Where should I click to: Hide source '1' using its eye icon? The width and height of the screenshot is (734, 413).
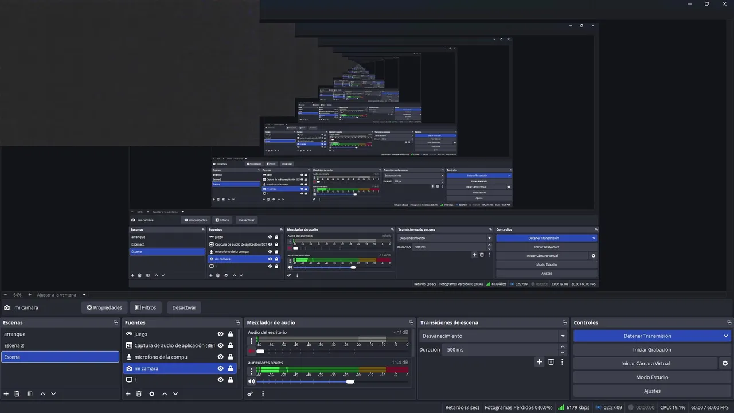point(220,380)
